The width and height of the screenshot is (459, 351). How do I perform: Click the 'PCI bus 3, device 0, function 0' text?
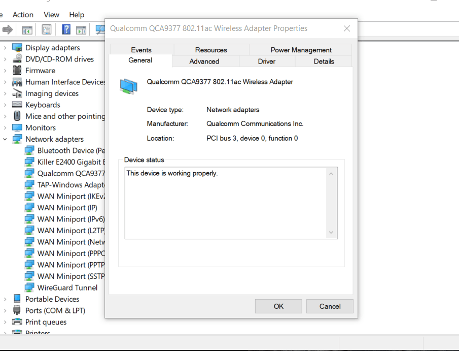click(252, 138)
